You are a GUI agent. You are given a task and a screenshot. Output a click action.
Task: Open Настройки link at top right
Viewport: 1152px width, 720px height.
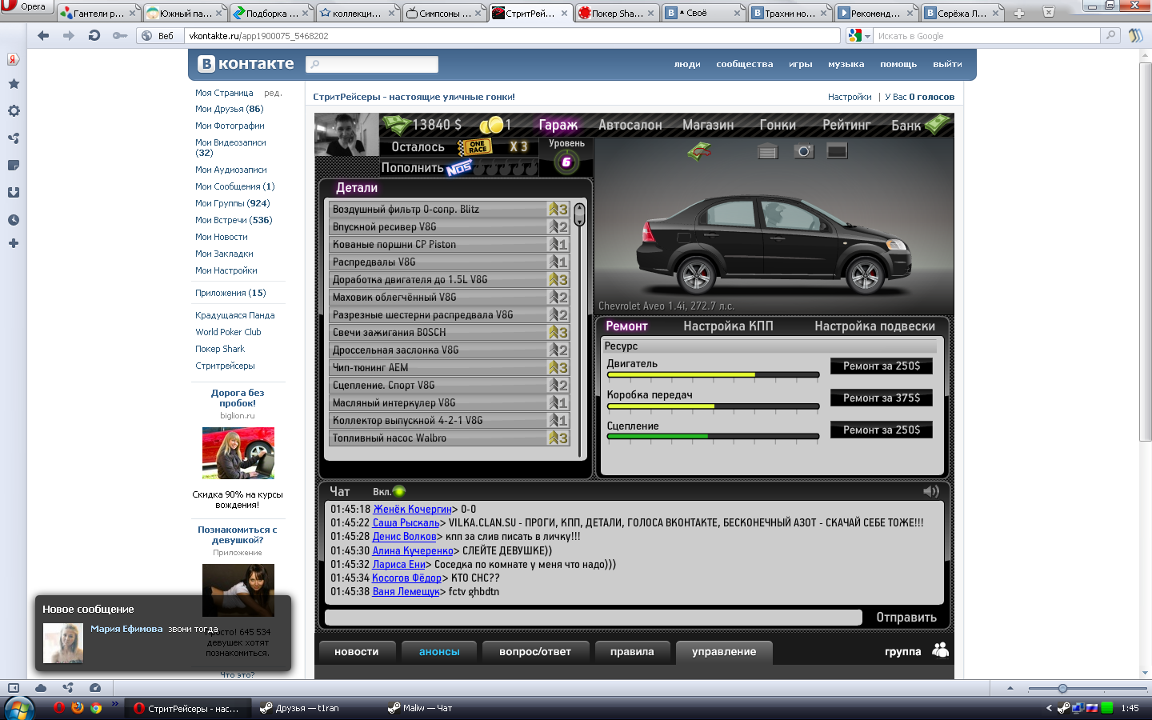[850, 97]
